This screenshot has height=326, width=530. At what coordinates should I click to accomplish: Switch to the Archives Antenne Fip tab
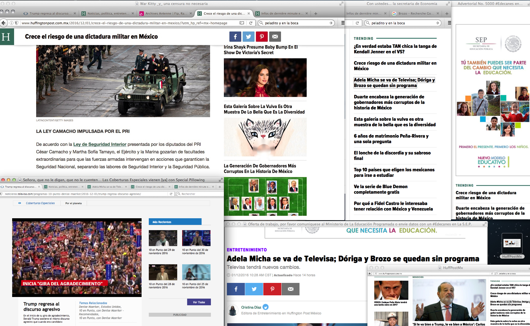(166, 14)
